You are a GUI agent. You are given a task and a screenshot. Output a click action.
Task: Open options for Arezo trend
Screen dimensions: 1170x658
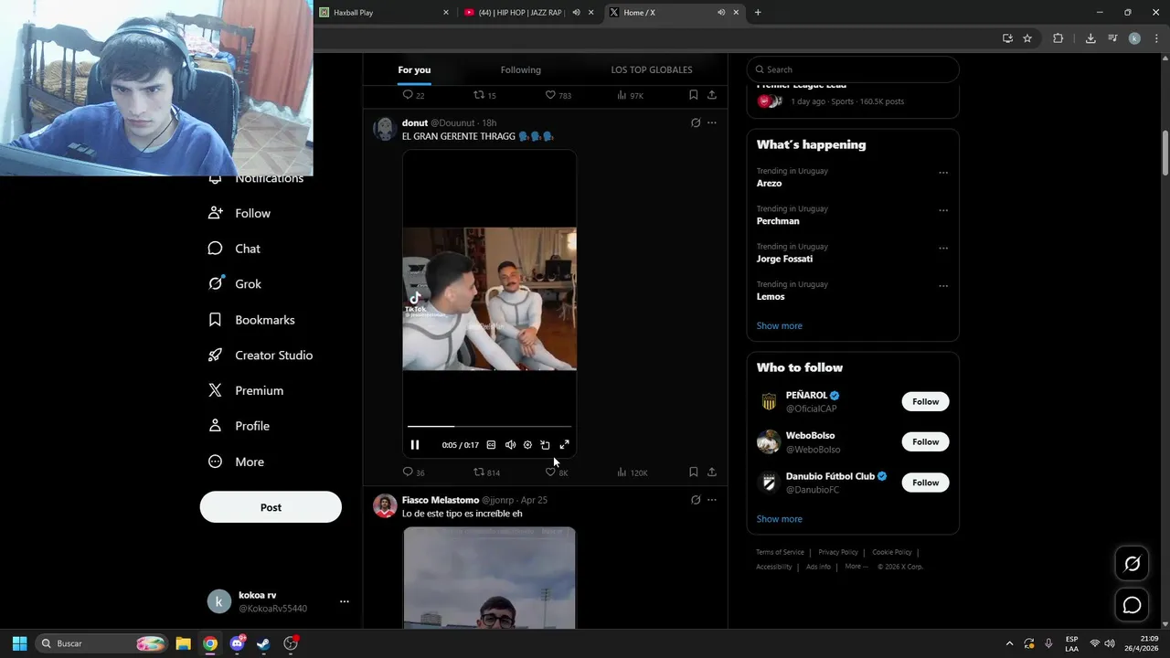point(943,173)
